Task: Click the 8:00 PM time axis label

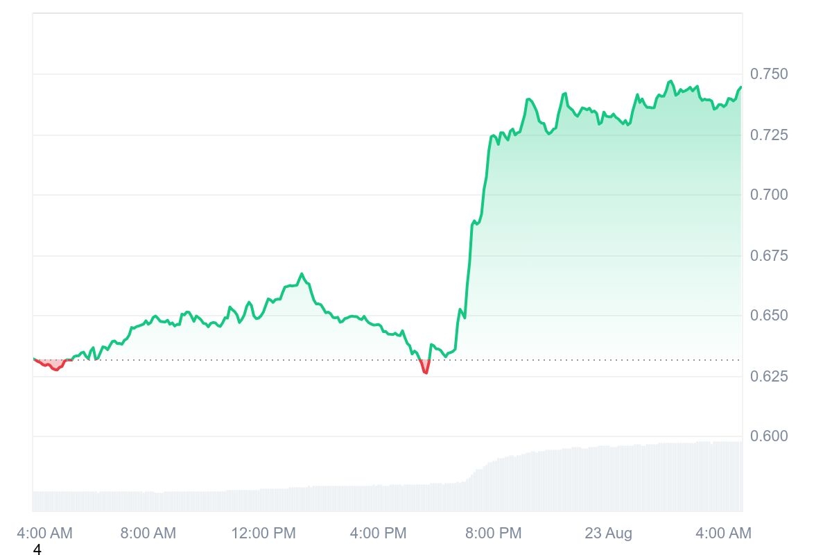Action: point(493,533)
